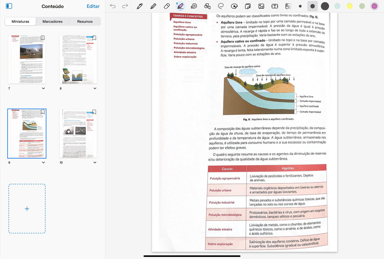Insert an image with the picture icon
The height and width of the screenshot is (259, 384).
tap(261, 6)
